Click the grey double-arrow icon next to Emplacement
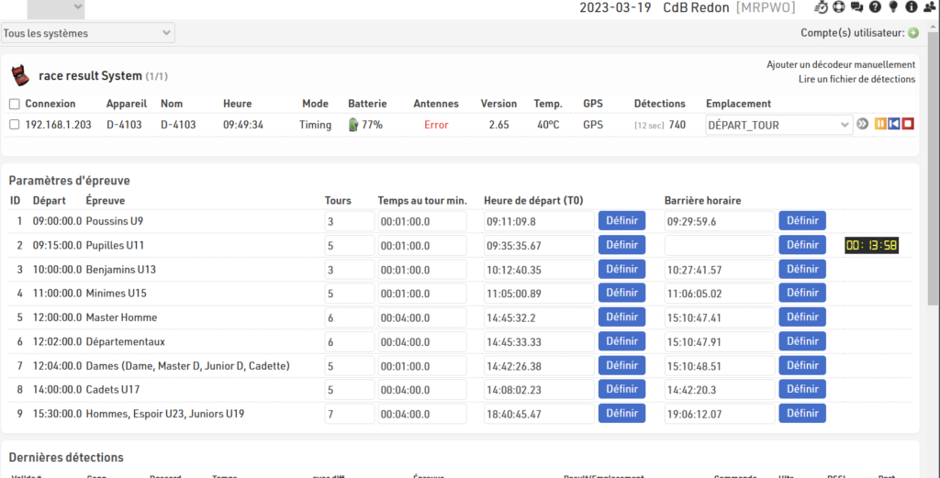940x478 pixels. 862,124
